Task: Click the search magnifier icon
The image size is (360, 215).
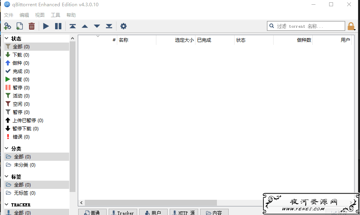Action: [272, 26]
